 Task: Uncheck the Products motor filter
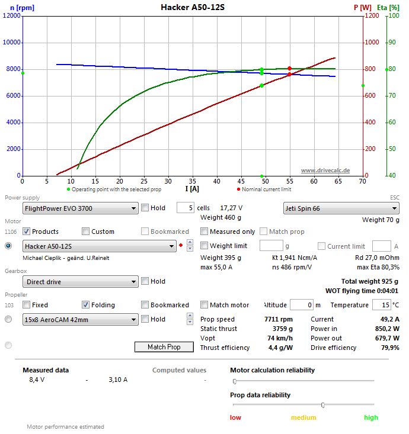coord(27,232)
